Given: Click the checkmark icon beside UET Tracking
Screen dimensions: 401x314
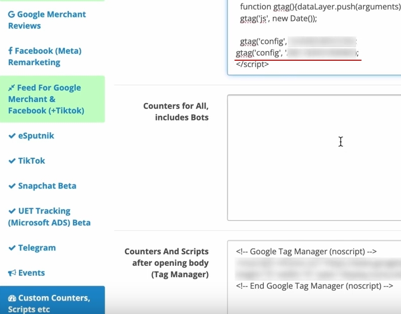Looking at the screenshot, I should tap(12, 211).
